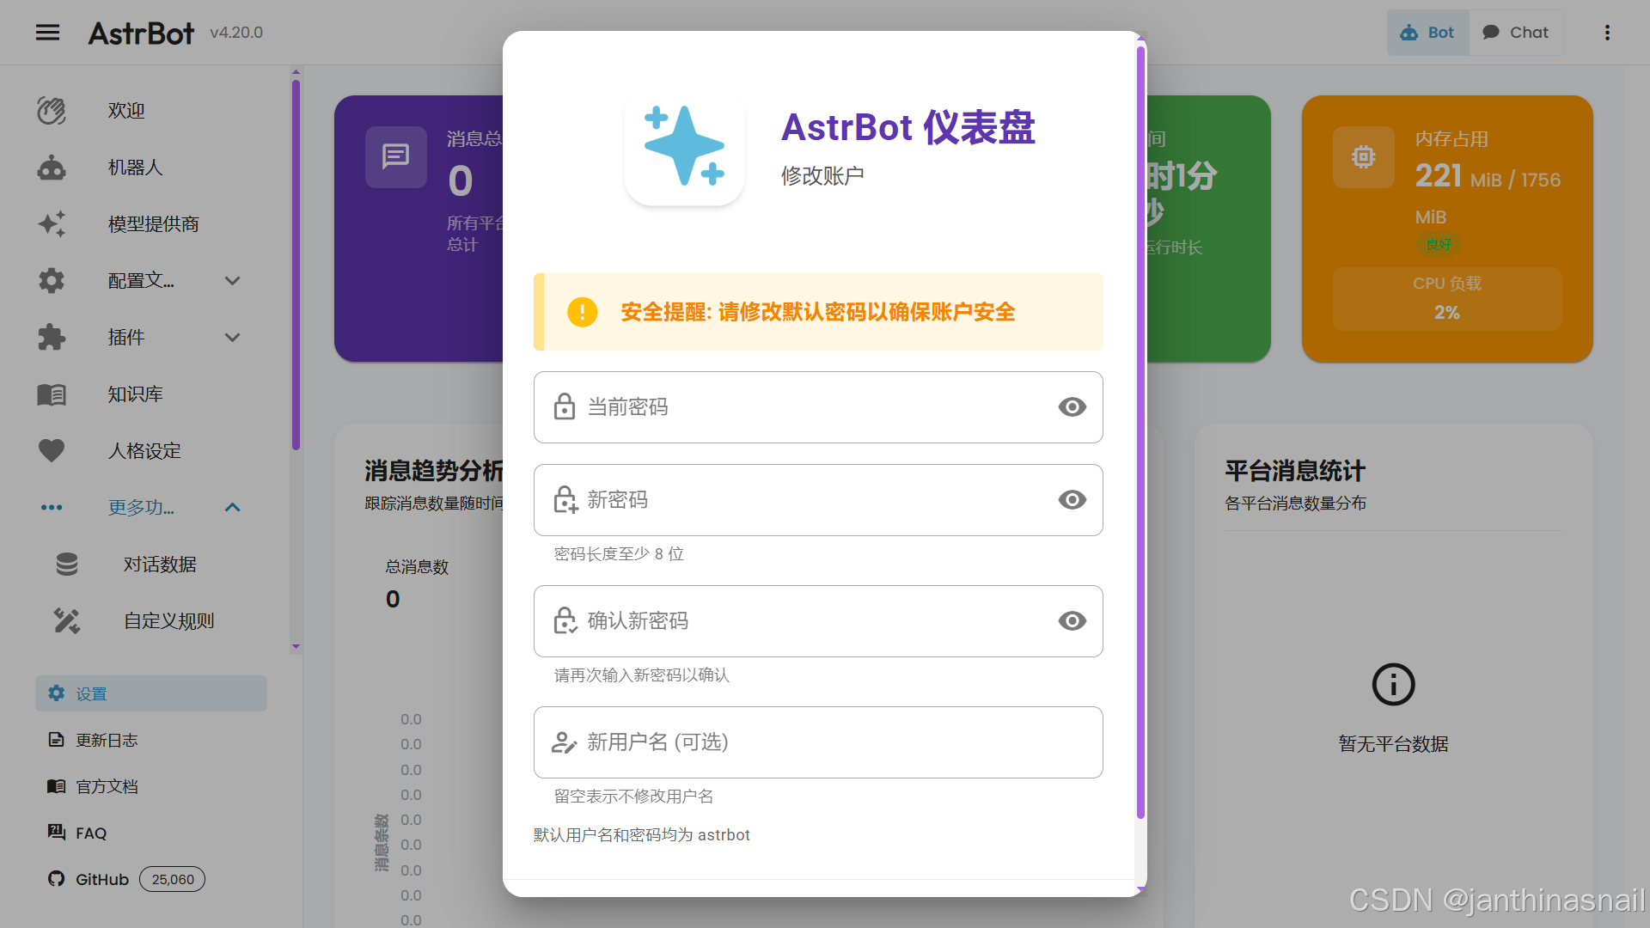Click the user-edit icon in 新用户名 field

[564, 742]
